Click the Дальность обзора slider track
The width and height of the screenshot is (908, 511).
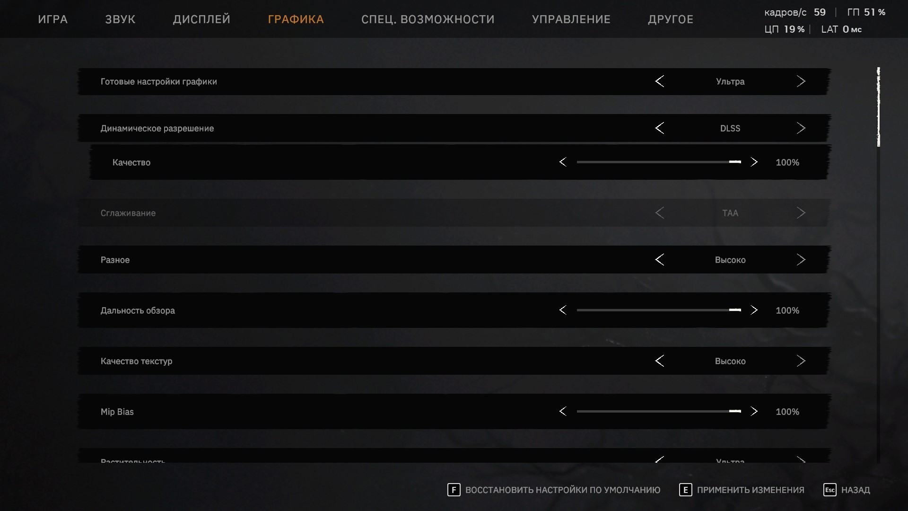[x=659, y=310]
